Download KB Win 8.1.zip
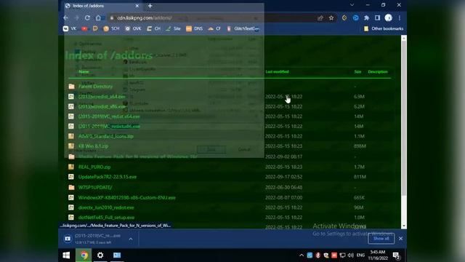The height and width of the screenshot is (262, 465). pos(94,146)
